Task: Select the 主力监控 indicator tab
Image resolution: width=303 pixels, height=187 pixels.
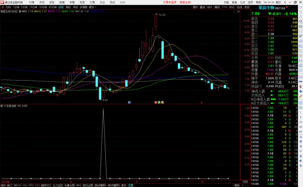Action: [x=58, y=185]
